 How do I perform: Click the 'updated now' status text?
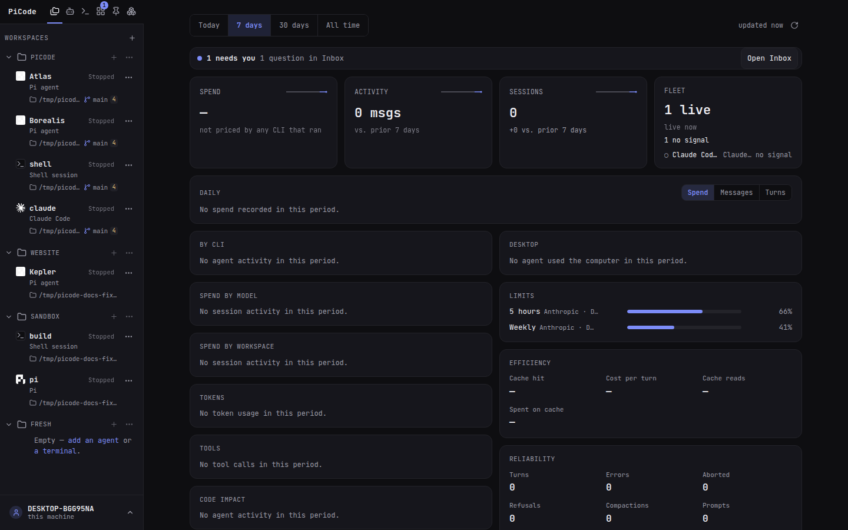click(x=761, y=25)
